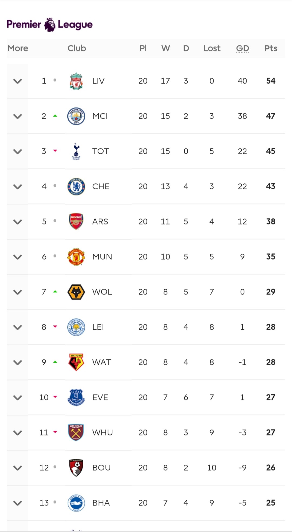
Task: Click the Arsenal crest icon
Action: pyautogui.click(x=76, y=222)
